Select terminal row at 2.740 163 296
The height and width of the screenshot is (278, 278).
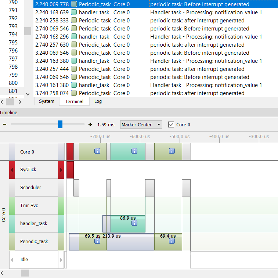(x=156, y=37)
